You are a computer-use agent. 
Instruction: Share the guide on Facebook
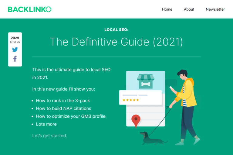coord(15,59)
